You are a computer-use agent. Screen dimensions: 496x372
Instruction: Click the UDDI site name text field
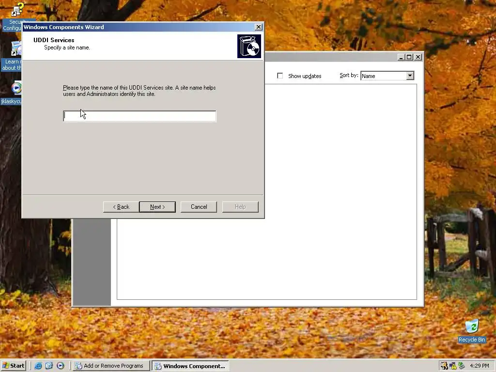tap(139, 116)
